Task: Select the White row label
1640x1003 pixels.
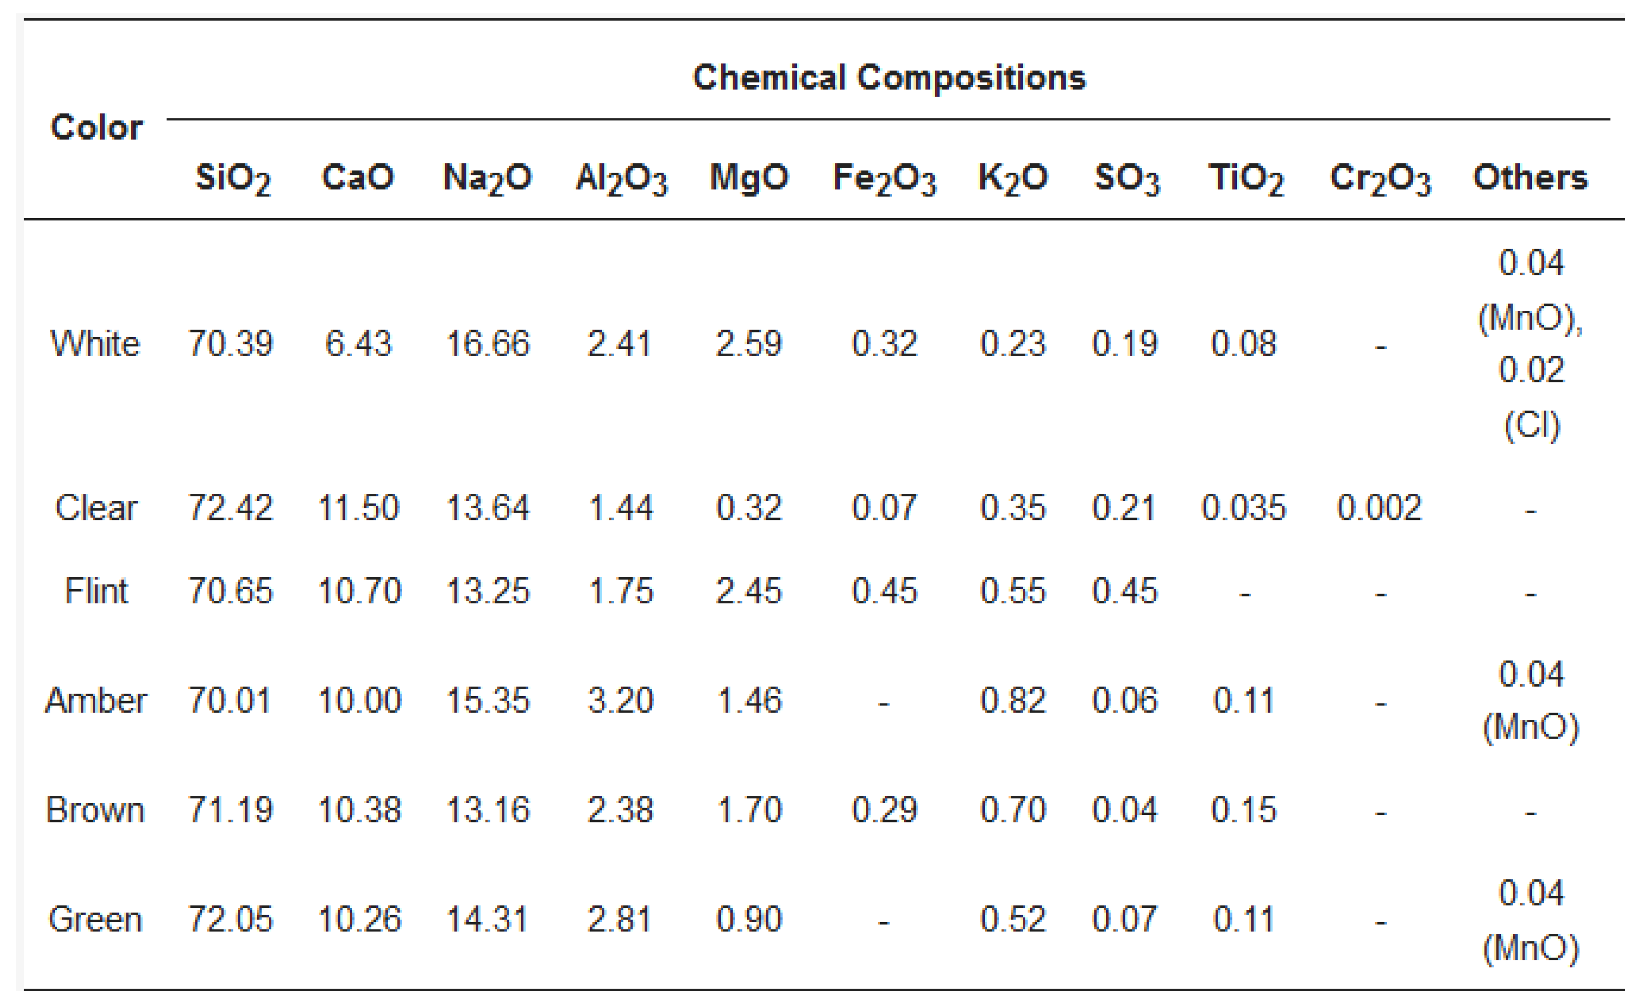Action: pos(95,343)
